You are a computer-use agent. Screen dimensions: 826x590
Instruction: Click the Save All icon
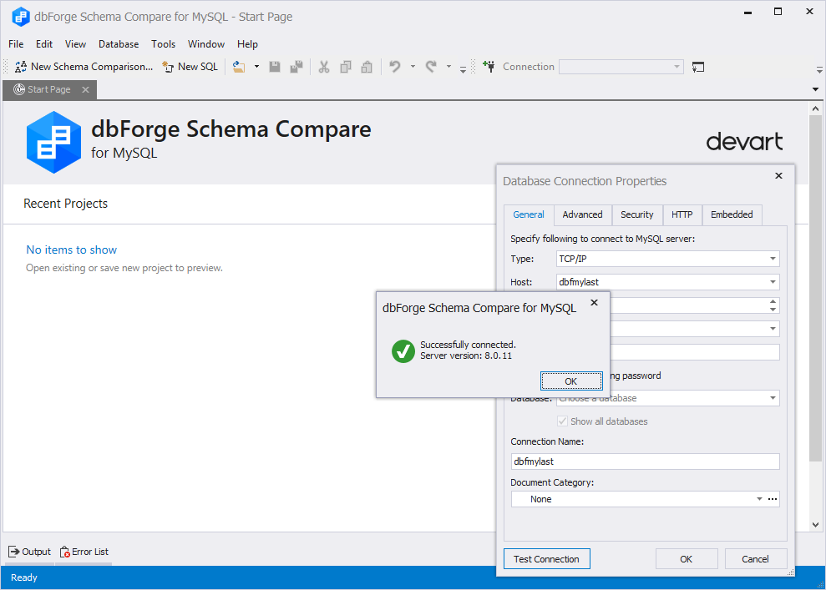pyautogui.click(x=296, y=67)
